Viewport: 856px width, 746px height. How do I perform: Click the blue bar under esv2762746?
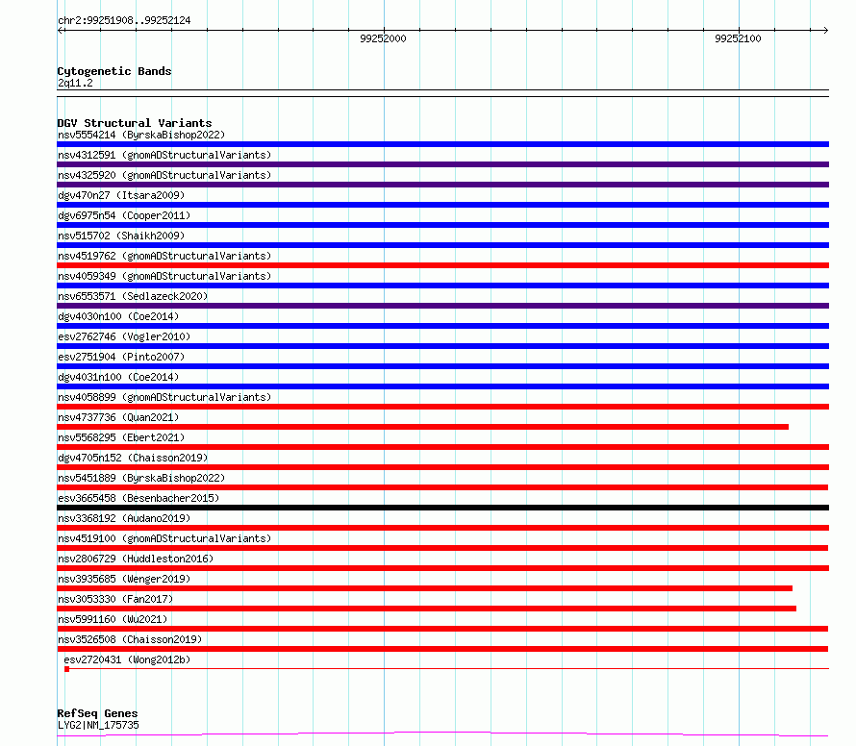click(442, 346)
